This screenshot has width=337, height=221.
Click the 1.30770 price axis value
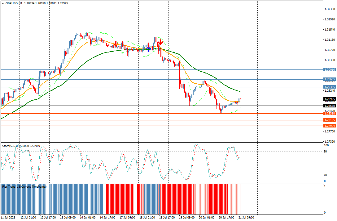pyautogui.click(x=330, y=50)
